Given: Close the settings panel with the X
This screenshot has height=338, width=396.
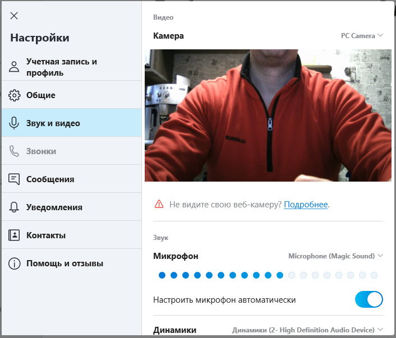Looking at the screenshot, I should point(14,16).
